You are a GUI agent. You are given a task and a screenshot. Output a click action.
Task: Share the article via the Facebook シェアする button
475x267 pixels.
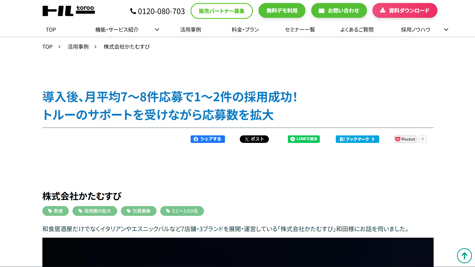[208, 139]
